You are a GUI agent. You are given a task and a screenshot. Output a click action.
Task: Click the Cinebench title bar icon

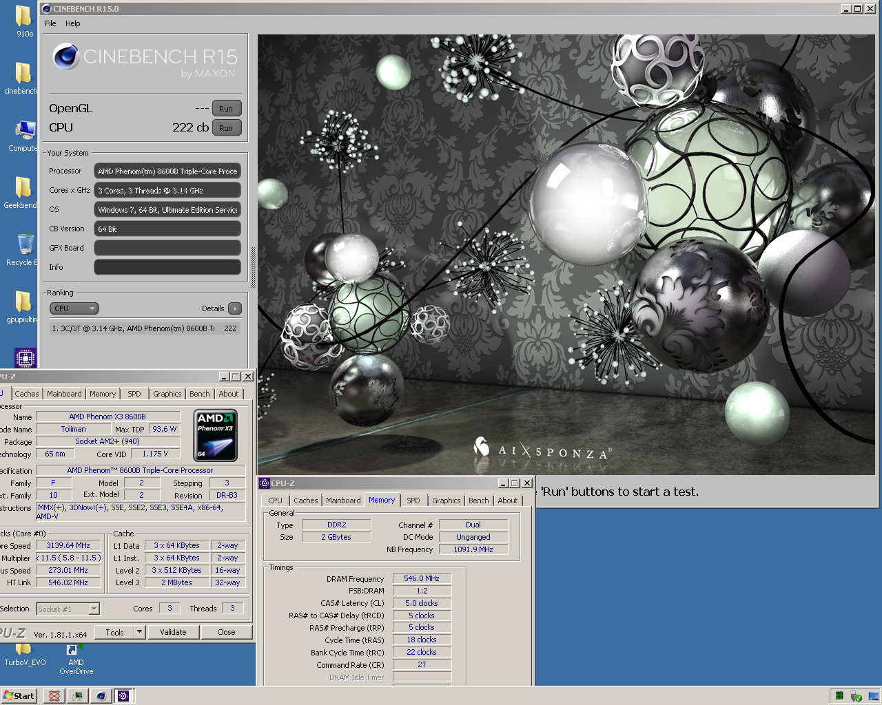(x=47, y=9)
